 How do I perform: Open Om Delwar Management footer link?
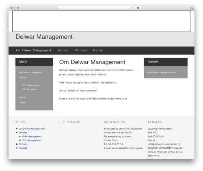(x=32, y=129)
